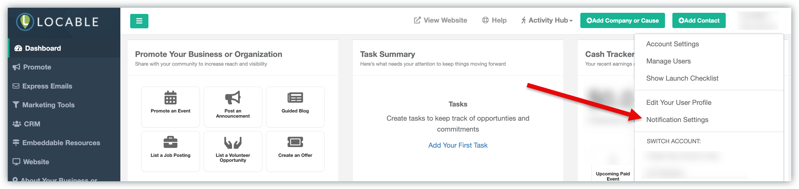The height and width of the screenshot is (189, 799).
Task: Toggle the green hamburger menu button
Action: click(139, 21)
